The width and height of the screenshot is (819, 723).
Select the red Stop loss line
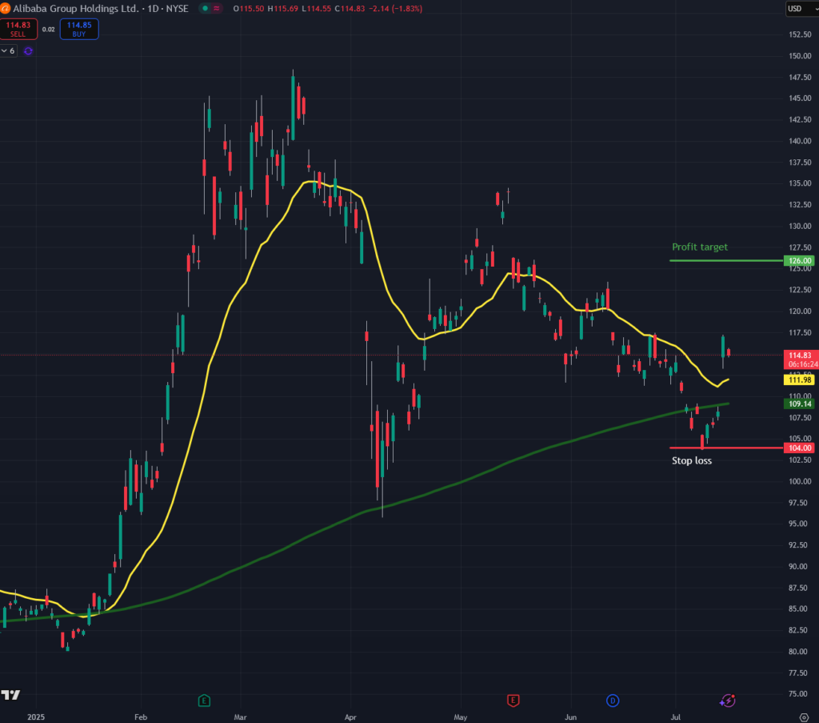coord(726,448)
